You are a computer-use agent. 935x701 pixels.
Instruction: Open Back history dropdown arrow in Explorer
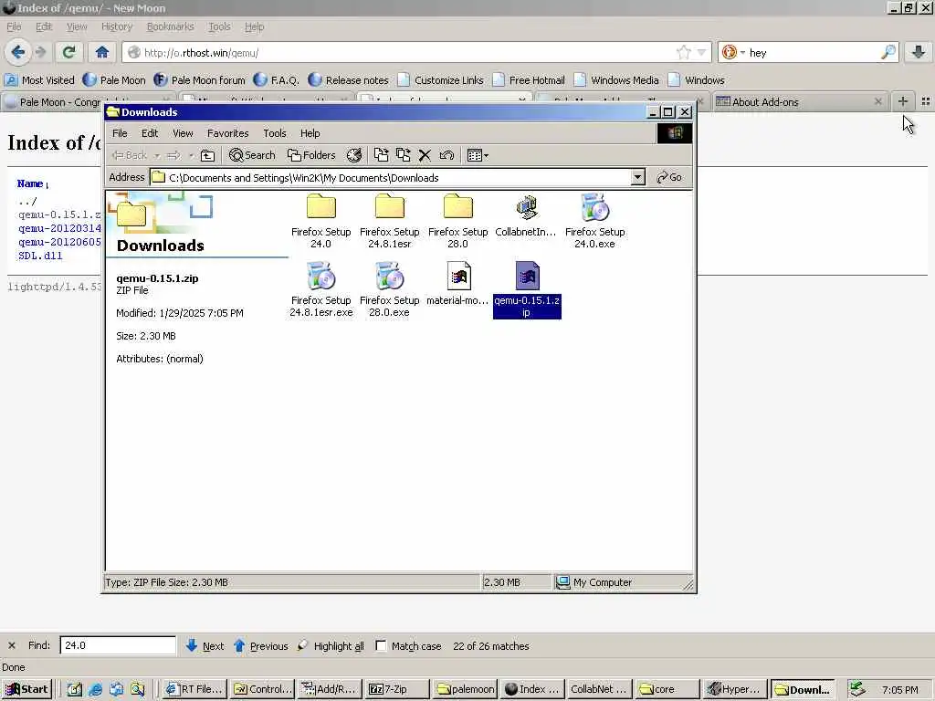[157, 155]
